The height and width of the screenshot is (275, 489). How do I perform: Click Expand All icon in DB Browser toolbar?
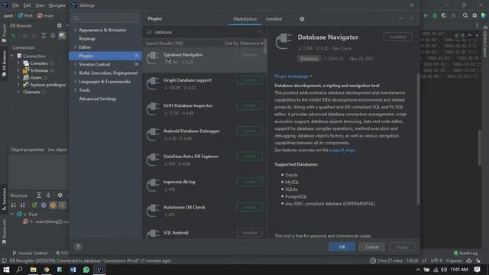coord(44,36)
